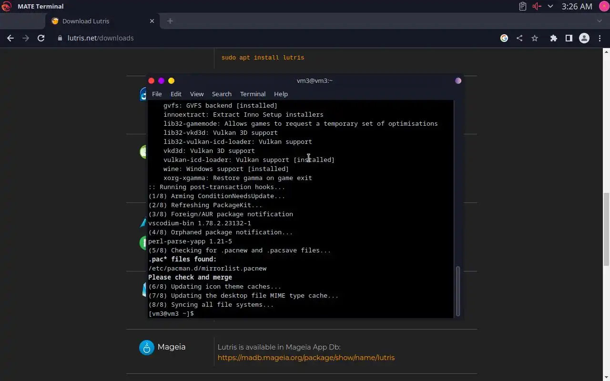This screenshot has height=381, width=610.
Task: View site info lock icon
Action: click(x=60, y=38)
